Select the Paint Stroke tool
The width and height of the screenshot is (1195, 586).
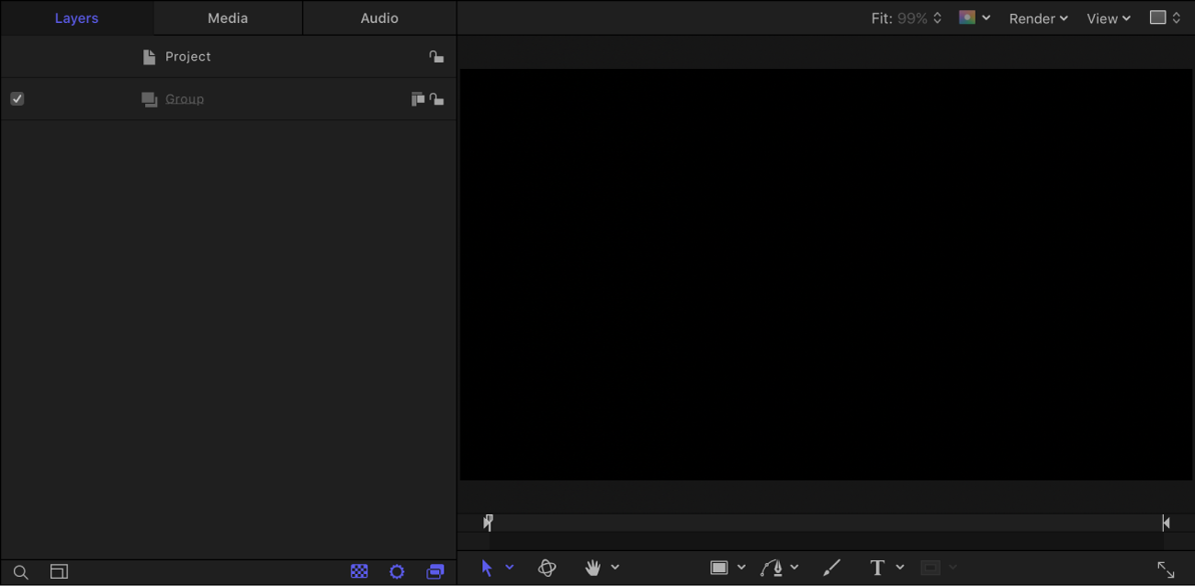click(831, 567)
